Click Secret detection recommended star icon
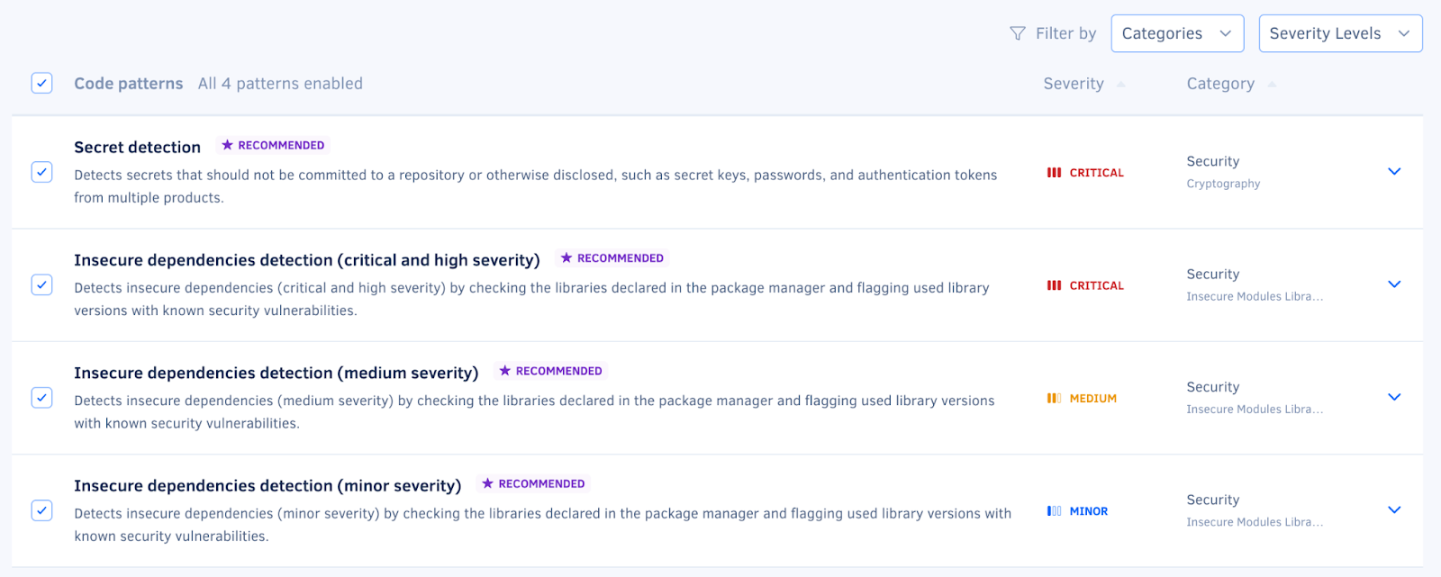 pyautogui.click(x=228, y=145)
